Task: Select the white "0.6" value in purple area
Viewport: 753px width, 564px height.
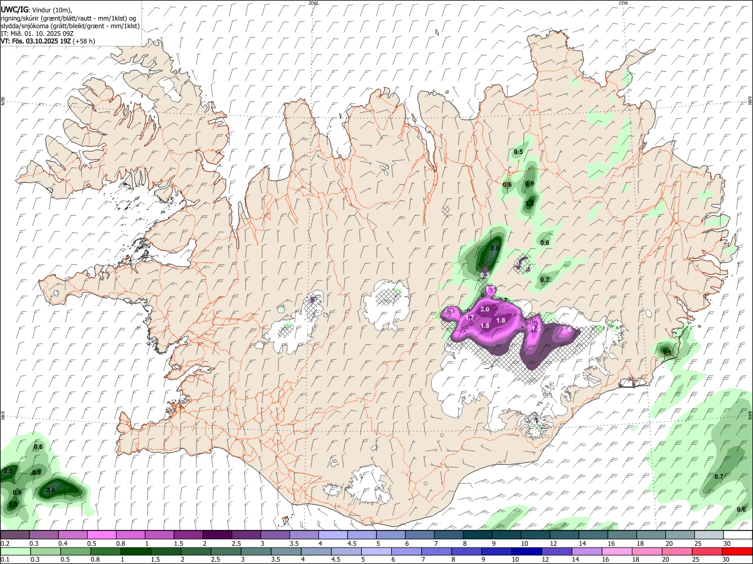Action: pos(567,330)
